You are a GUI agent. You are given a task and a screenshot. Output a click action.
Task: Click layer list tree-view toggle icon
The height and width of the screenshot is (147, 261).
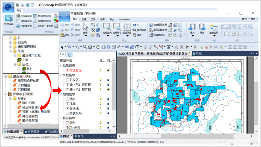point(69,55)
